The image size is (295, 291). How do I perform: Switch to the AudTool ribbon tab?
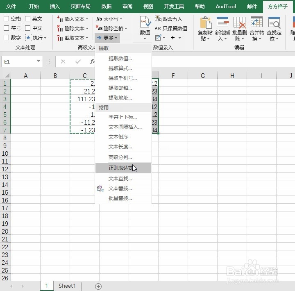tap(226, 7)
